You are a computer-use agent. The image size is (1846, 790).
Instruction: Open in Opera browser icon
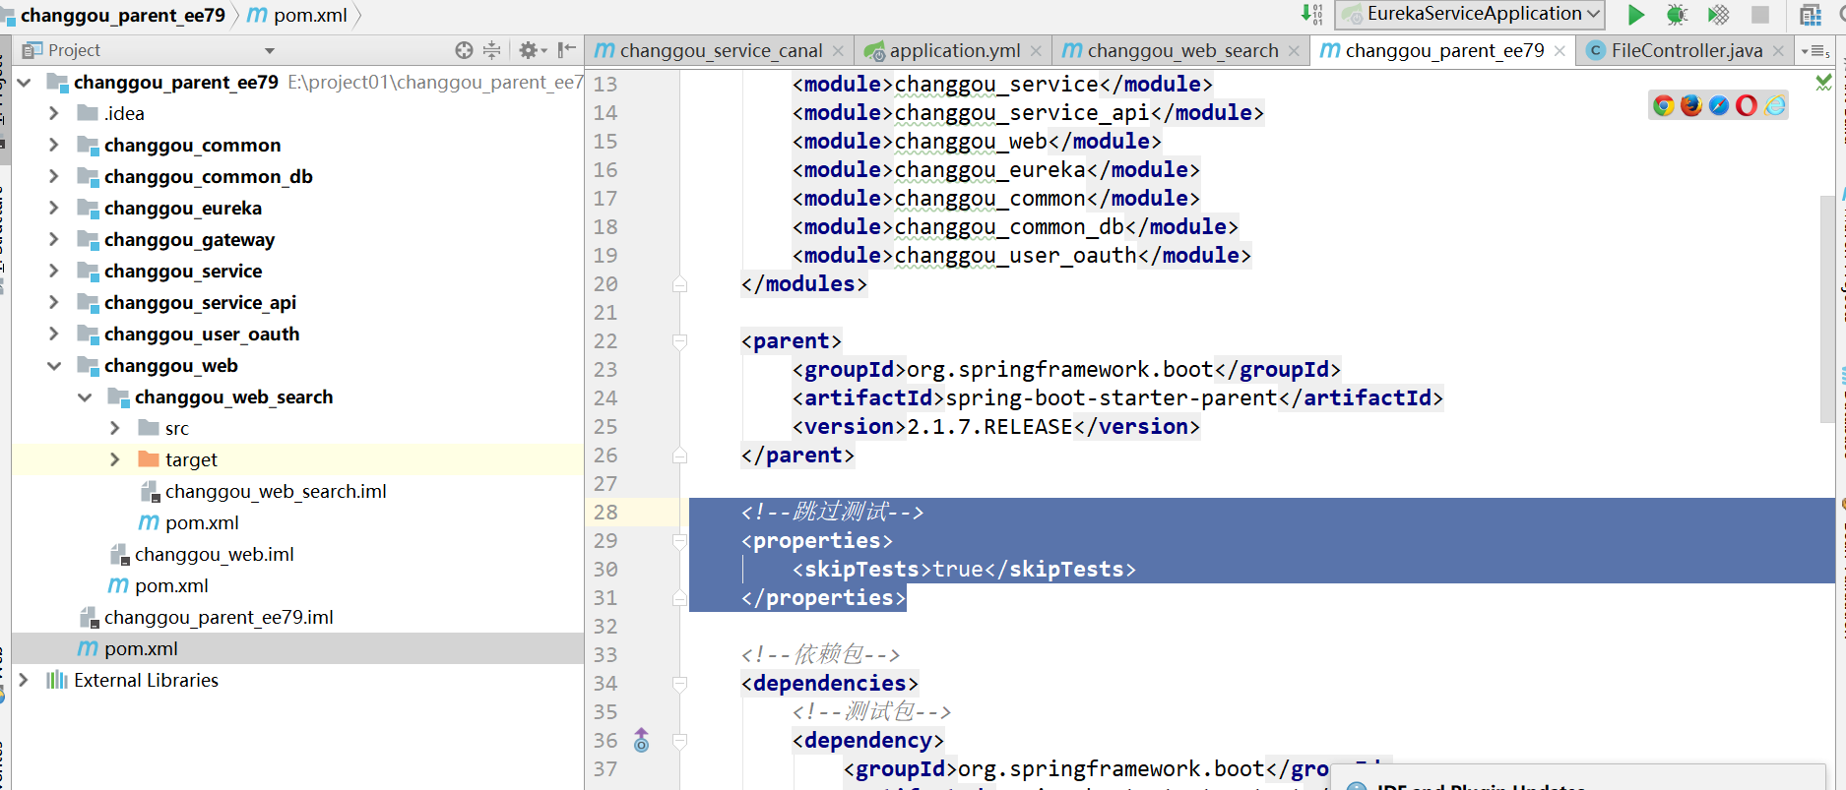click(x=1747, y=106)
